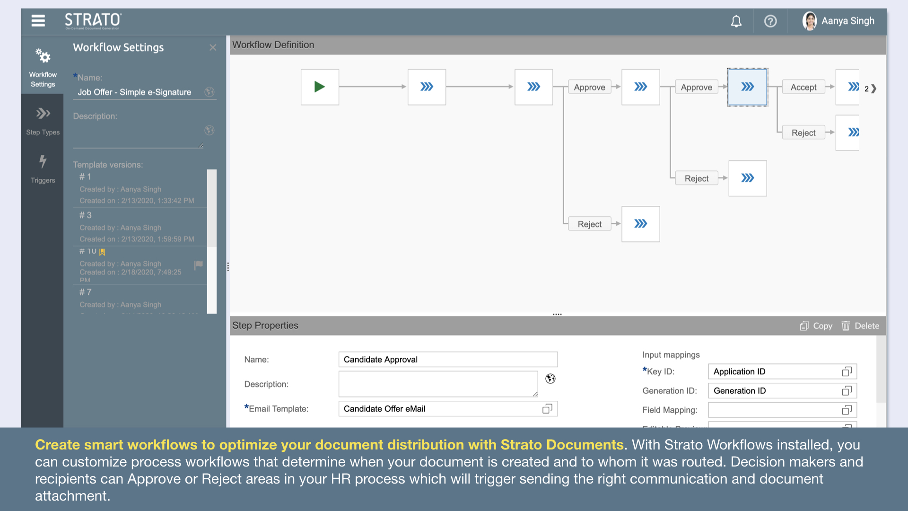Click the template versions scrollbar

coord(212,208)
